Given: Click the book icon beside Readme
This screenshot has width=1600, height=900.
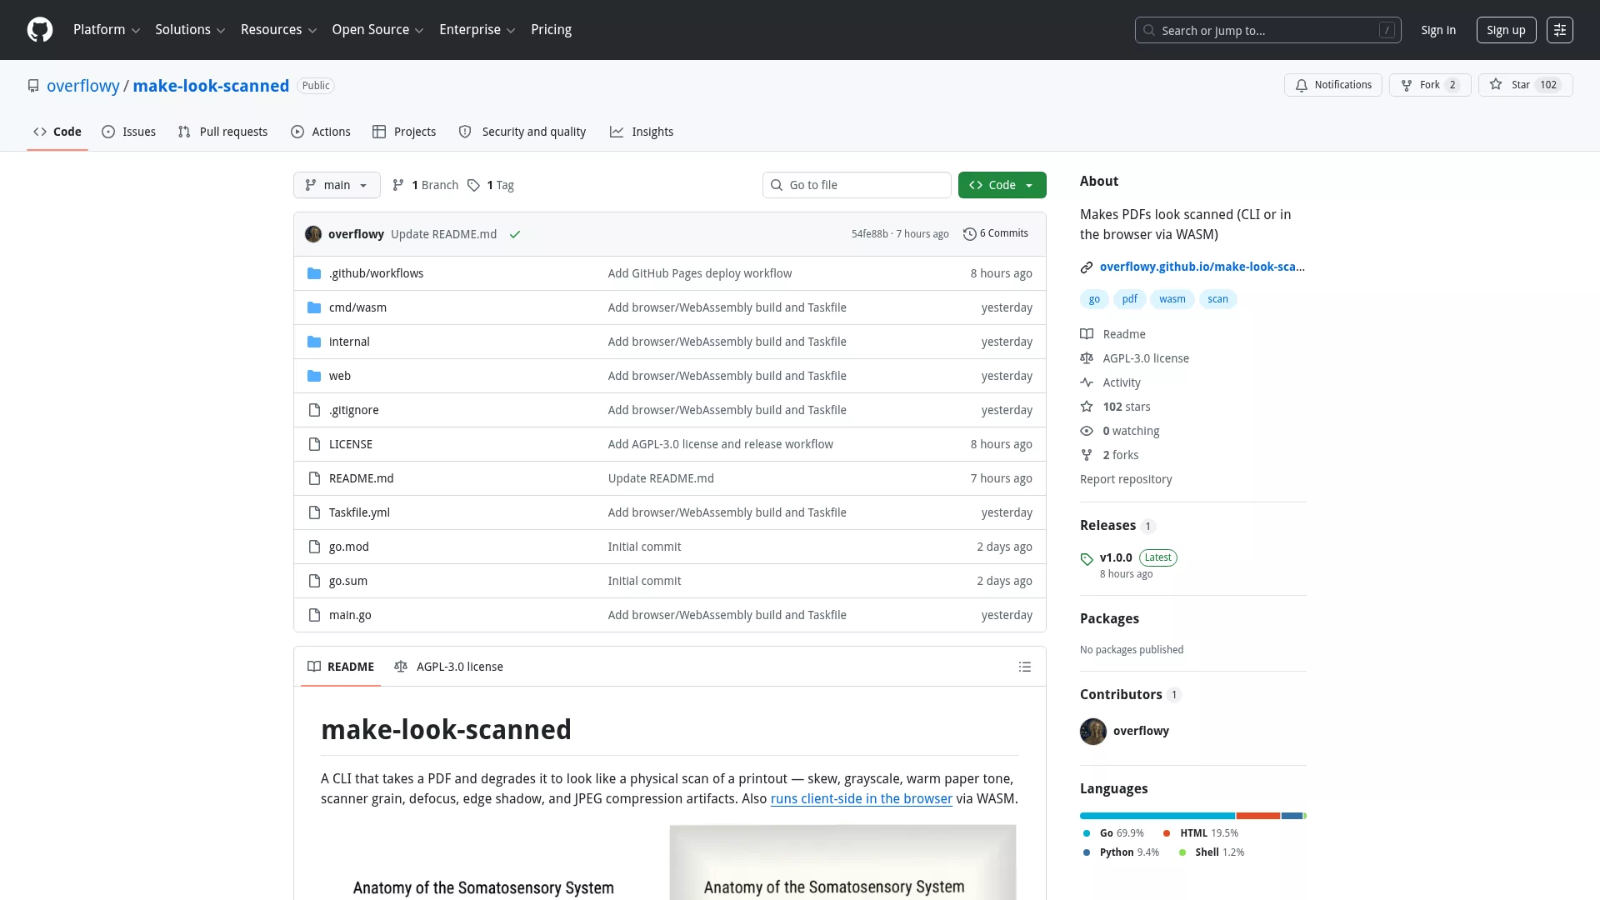Looking at the screenshot, I should 1087,334.
